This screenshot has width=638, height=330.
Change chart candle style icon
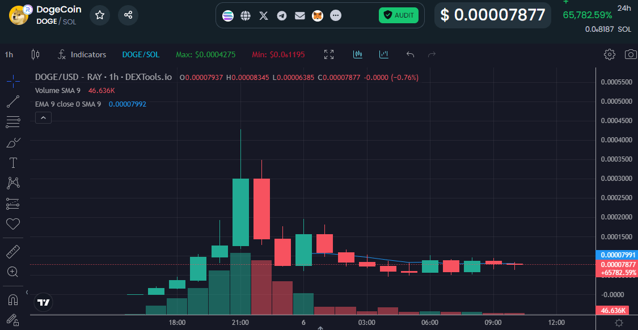tap(35, 54)
